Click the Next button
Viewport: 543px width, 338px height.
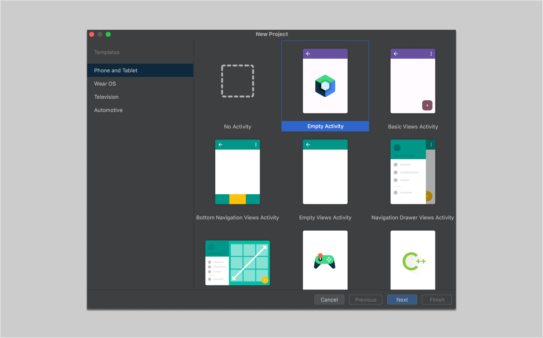(402, 300)
